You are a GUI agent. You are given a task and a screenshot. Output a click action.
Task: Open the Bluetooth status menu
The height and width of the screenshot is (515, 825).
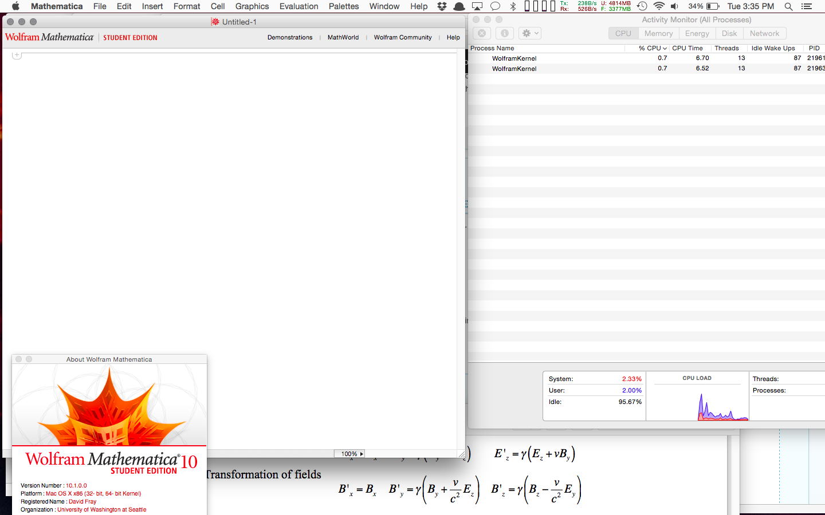pos(513,6)
